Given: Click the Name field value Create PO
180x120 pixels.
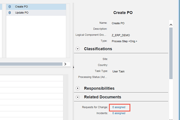Looking at the screenshot, I should (118, 23).
